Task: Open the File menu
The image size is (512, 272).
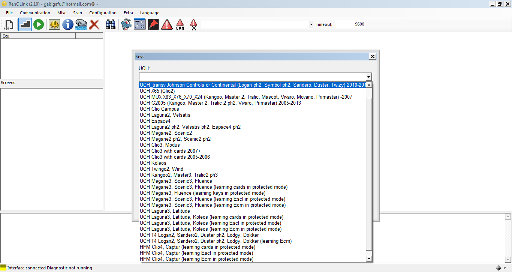Action: click(x=9, y=13)
